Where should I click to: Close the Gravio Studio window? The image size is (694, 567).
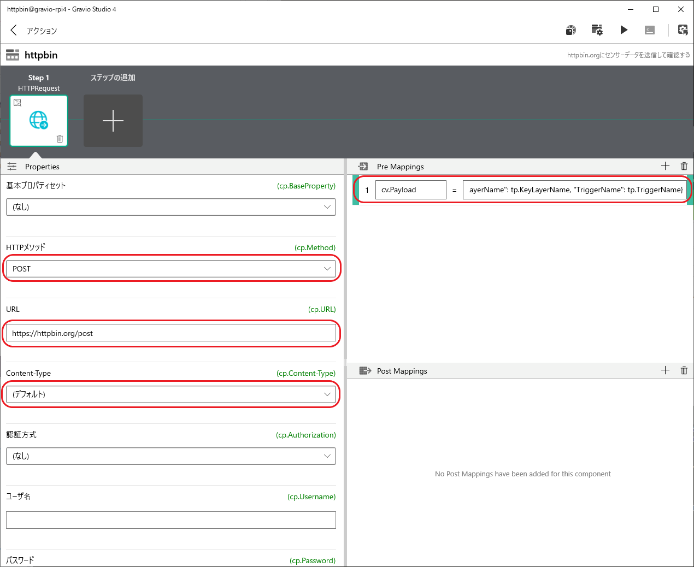[681, 9]
